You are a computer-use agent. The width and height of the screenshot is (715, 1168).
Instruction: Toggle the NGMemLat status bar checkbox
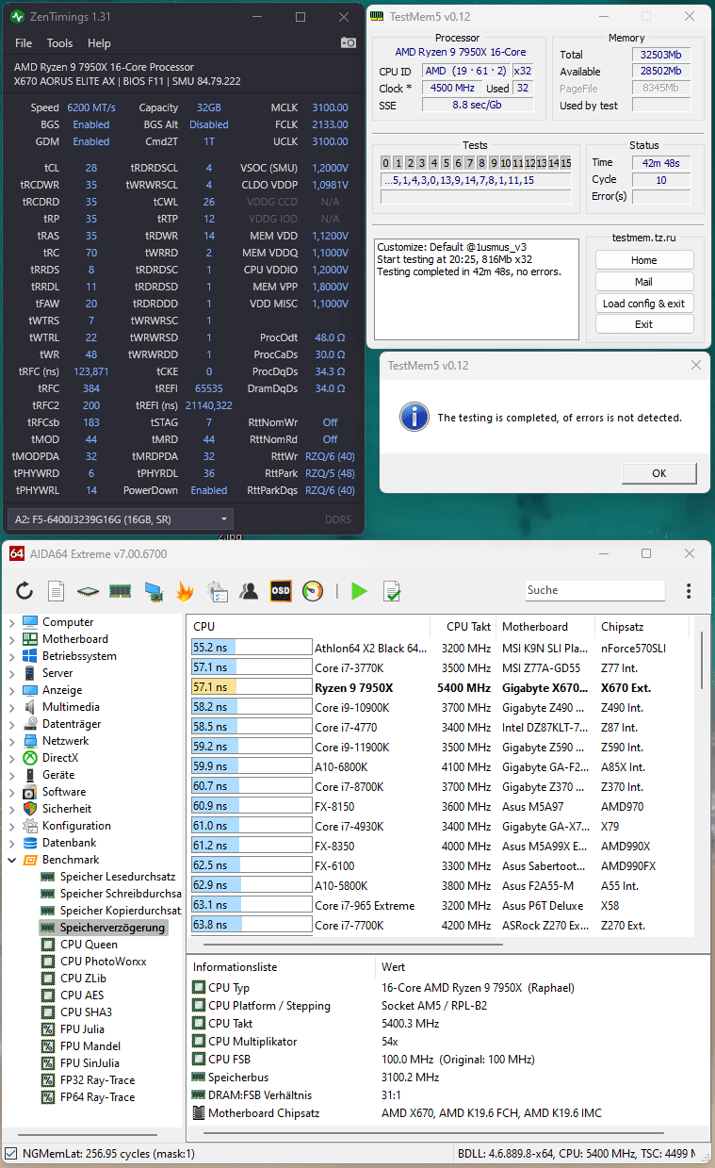point(10,1153)
